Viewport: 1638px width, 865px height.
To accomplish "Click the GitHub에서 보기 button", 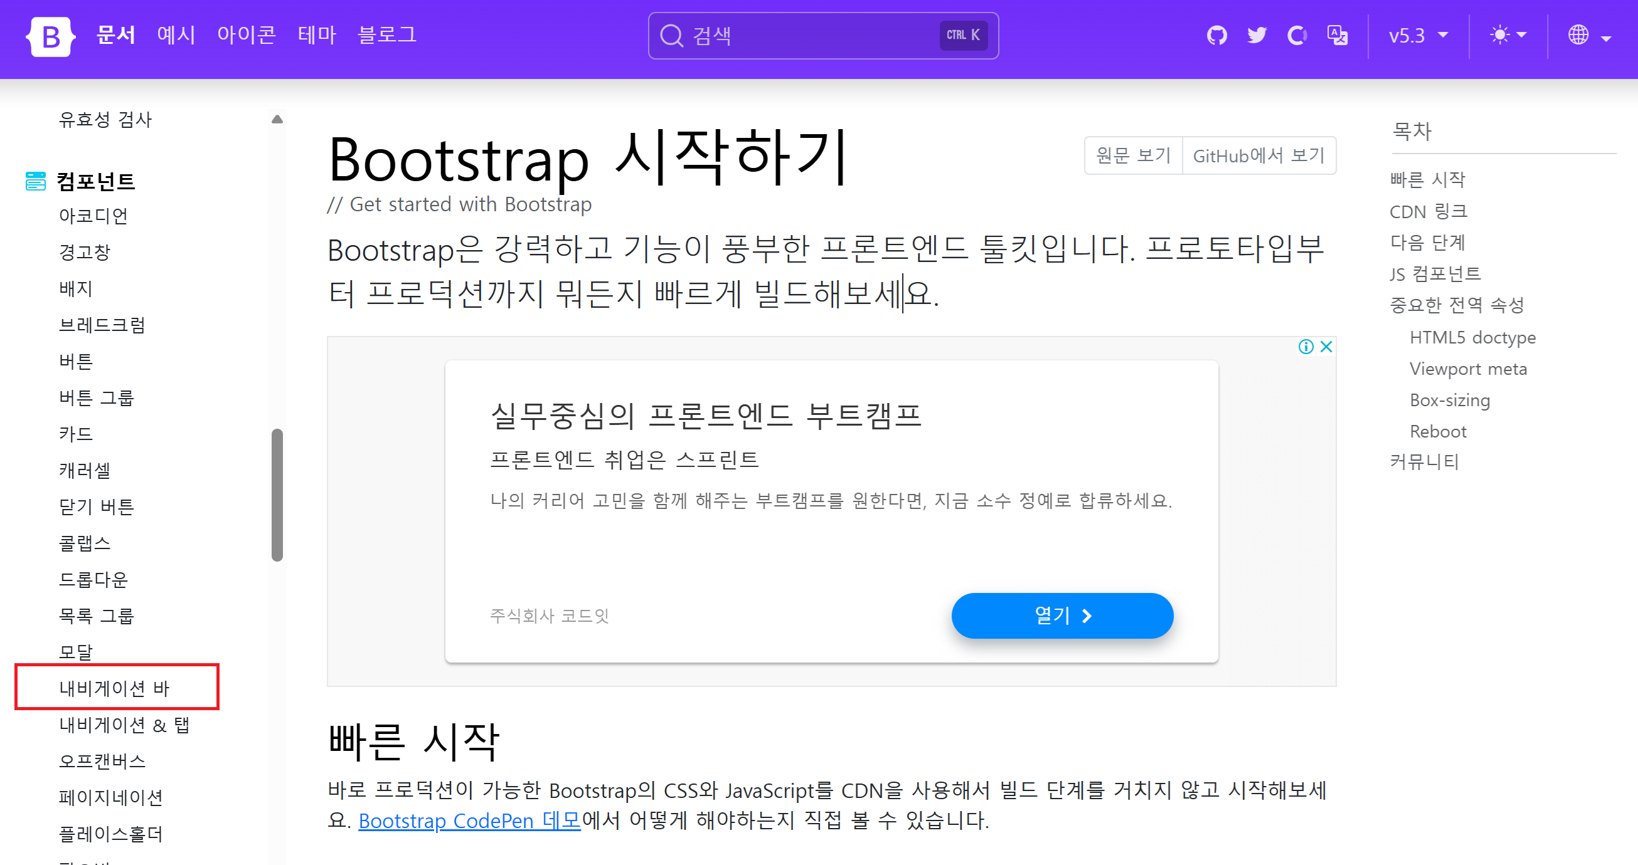I will tap(1258, 155).
